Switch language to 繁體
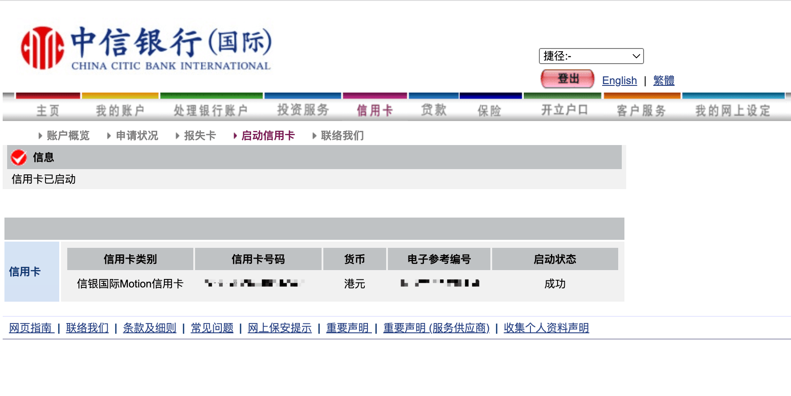Screen dimensions: 791x396 tap(664, 81)
